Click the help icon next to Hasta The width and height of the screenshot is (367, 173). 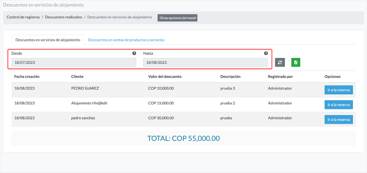(x=266, y=53)
